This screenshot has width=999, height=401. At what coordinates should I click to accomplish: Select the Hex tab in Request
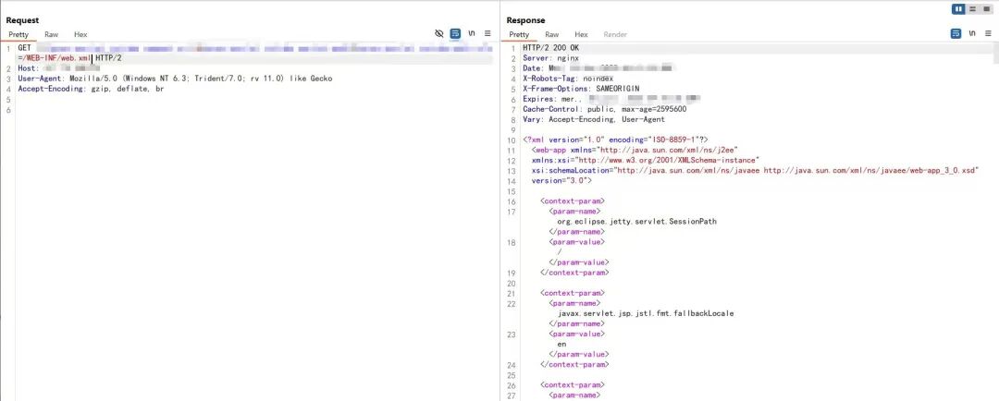[80, 34]
